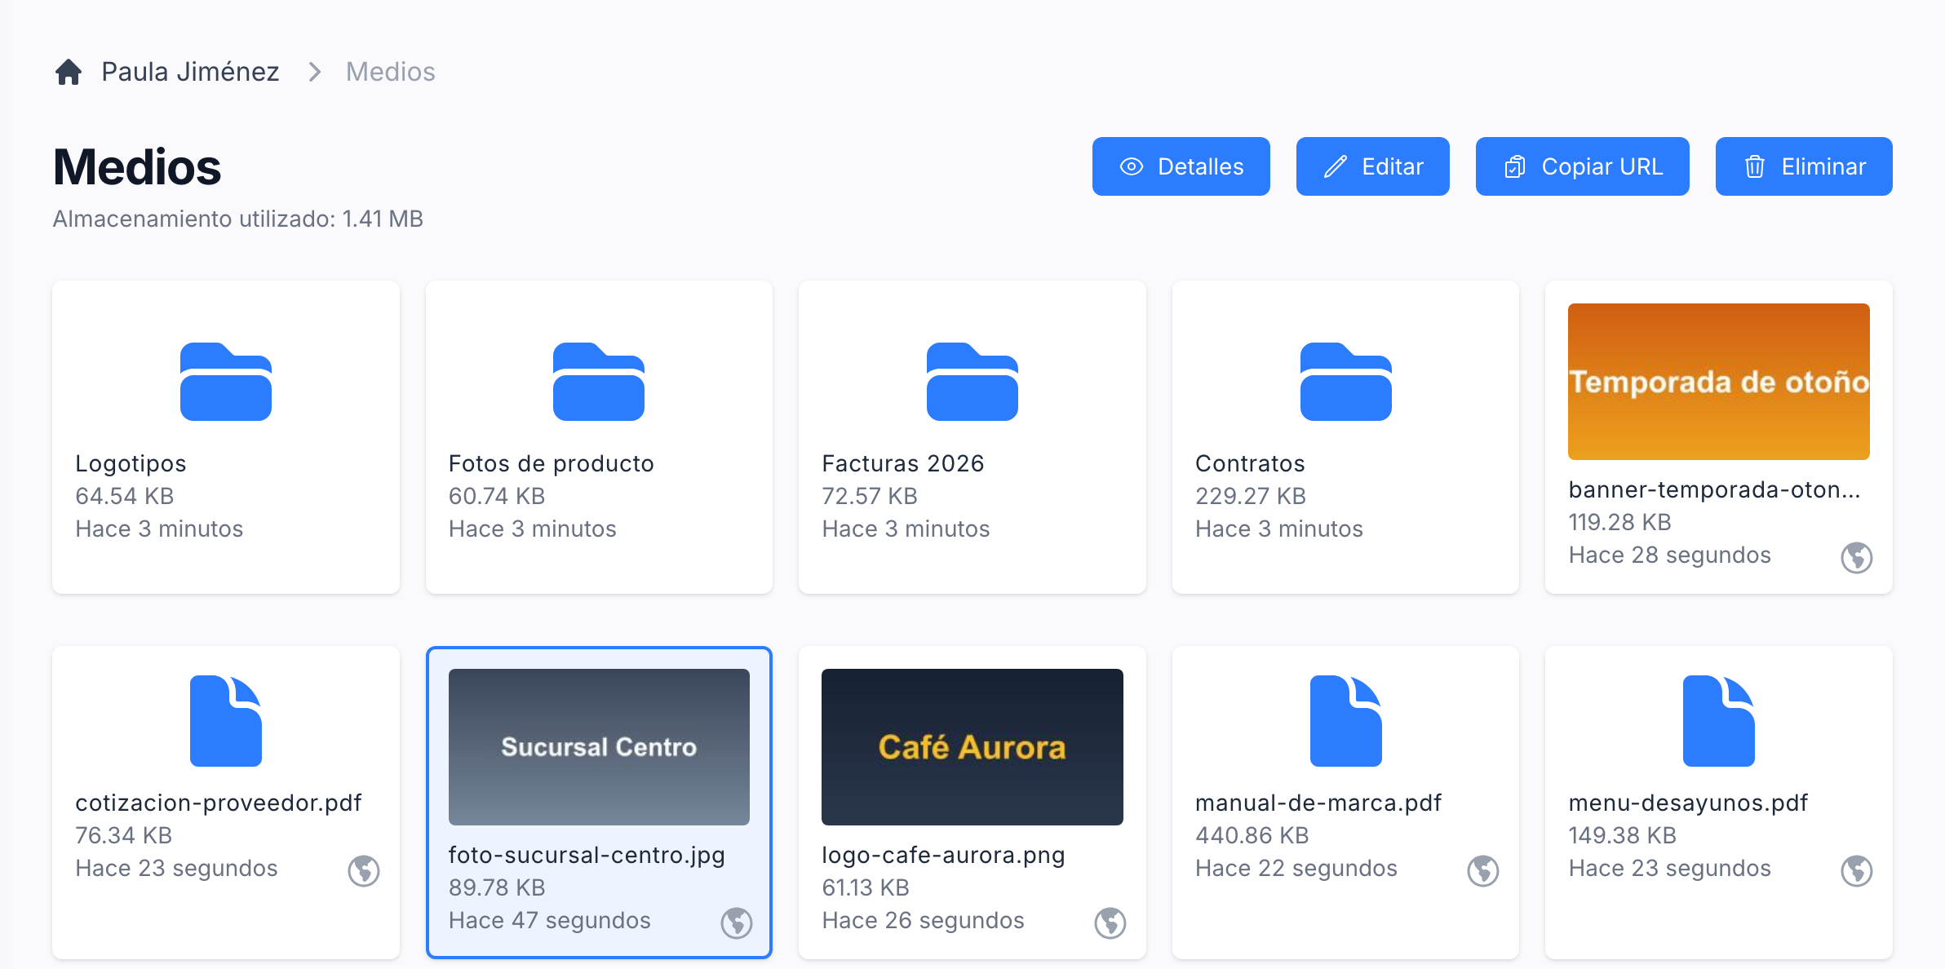This screenshot has width=1945, height=969.
Task: Open the Contratos folder icon
Action: tap(1346, 382)
